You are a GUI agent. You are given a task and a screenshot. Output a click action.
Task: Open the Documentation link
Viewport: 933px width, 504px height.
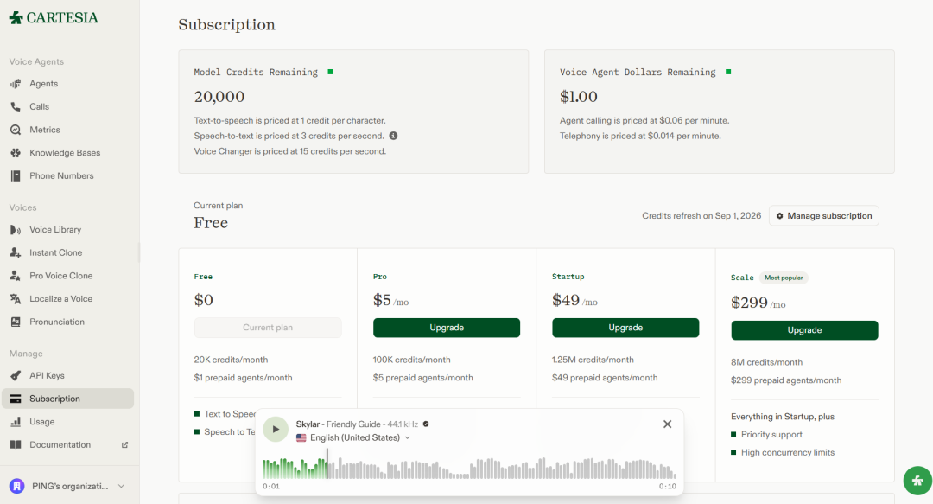[68, 445]
